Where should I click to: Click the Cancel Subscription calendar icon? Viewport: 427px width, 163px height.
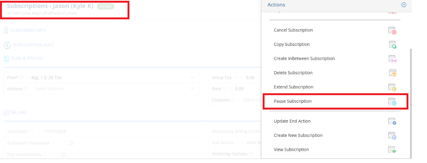[x=392, y=30]
